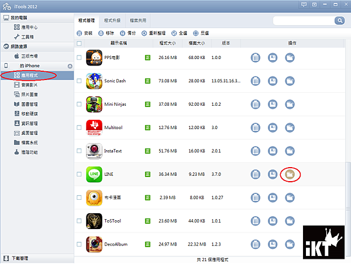Open the LINE app's file folder icon
Image resolution: width=351 pixels, height=267 pixels.
[x=290, y=175]
